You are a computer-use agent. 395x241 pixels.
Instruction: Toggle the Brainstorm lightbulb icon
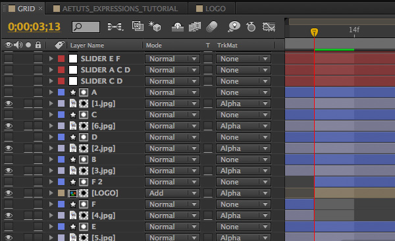pos(234,26)
